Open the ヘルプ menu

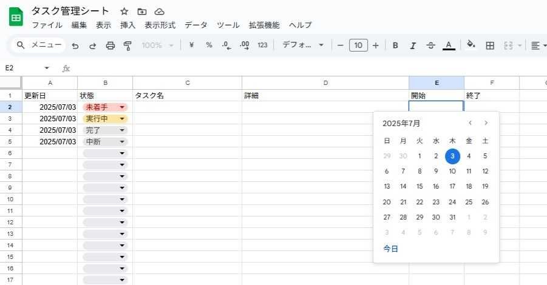tap(301, 25)
